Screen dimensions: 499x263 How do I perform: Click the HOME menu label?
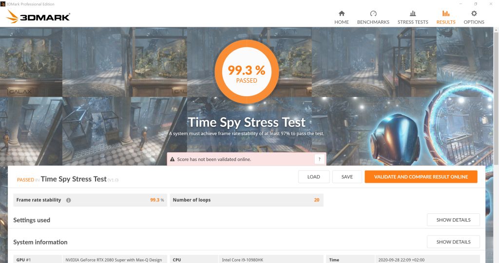(x=342, y=22)
